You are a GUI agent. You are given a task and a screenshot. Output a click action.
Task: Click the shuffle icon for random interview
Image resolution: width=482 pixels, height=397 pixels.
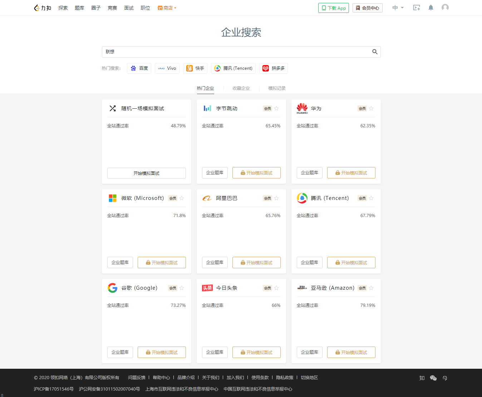click(113, 108)
